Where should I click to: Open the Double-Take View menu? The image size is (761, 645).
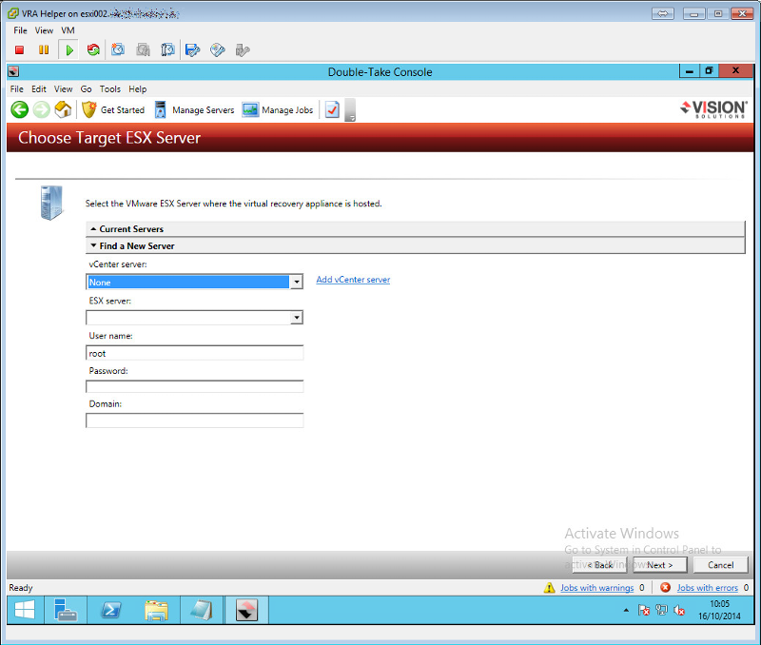click(63, 88)
